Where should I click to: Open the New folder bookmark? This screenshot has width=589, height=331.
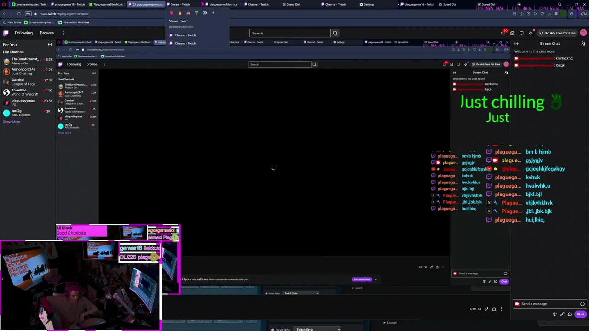tap(12, 23)
